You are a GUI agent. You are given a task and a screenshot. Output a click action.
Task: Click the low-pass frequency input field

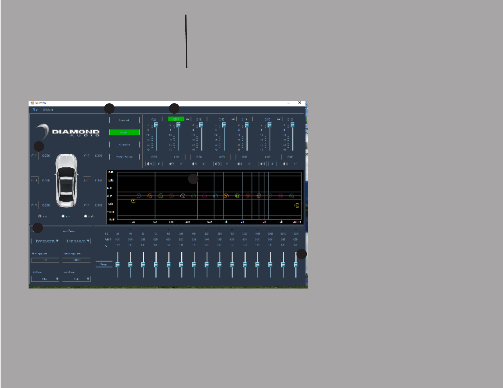77,260
